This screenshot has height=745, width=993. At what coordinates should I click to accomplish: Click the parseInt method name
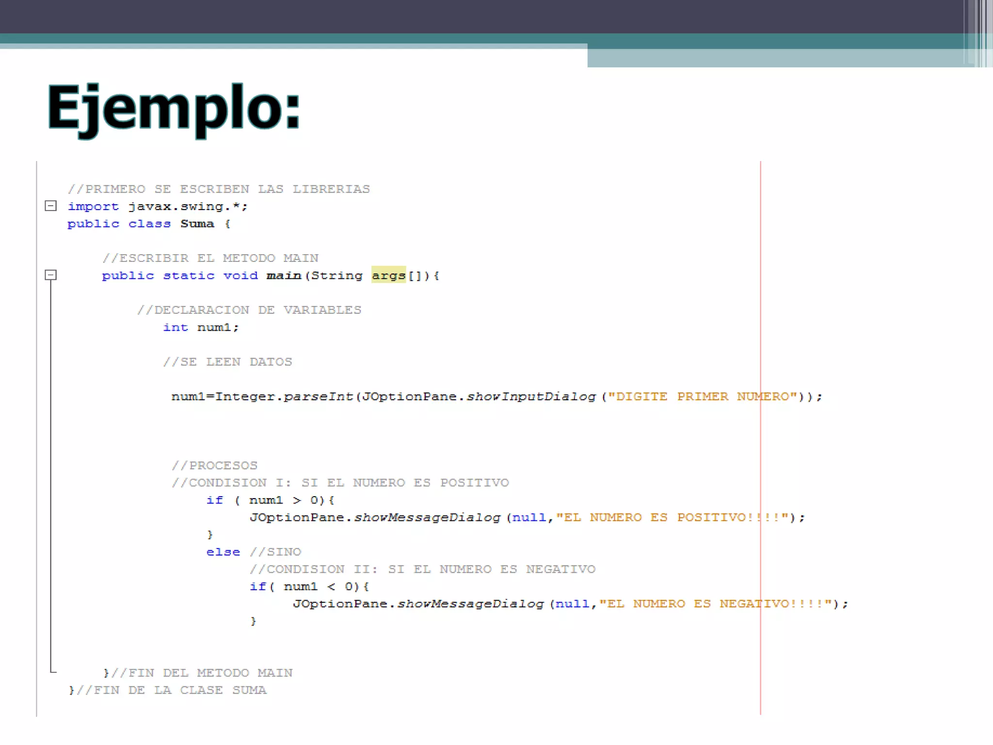318,397
